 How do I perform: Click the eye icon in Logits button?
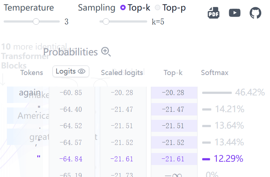click(82, 71)
